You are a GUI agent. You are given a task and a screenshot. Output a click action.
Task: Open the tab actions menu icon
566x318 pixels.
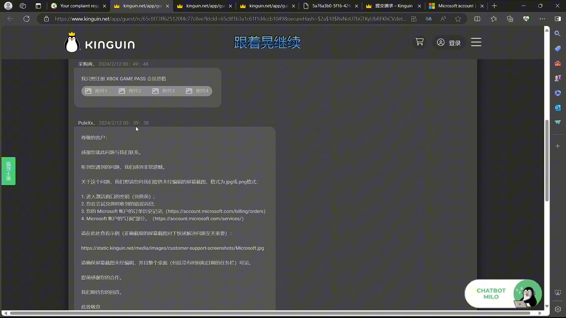point(38,6)
